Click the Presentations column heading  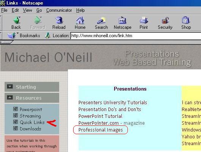tap(130, 89)
